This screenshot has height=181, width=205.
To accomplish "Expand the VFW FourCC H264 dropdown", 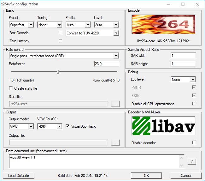I will point(50,126).
